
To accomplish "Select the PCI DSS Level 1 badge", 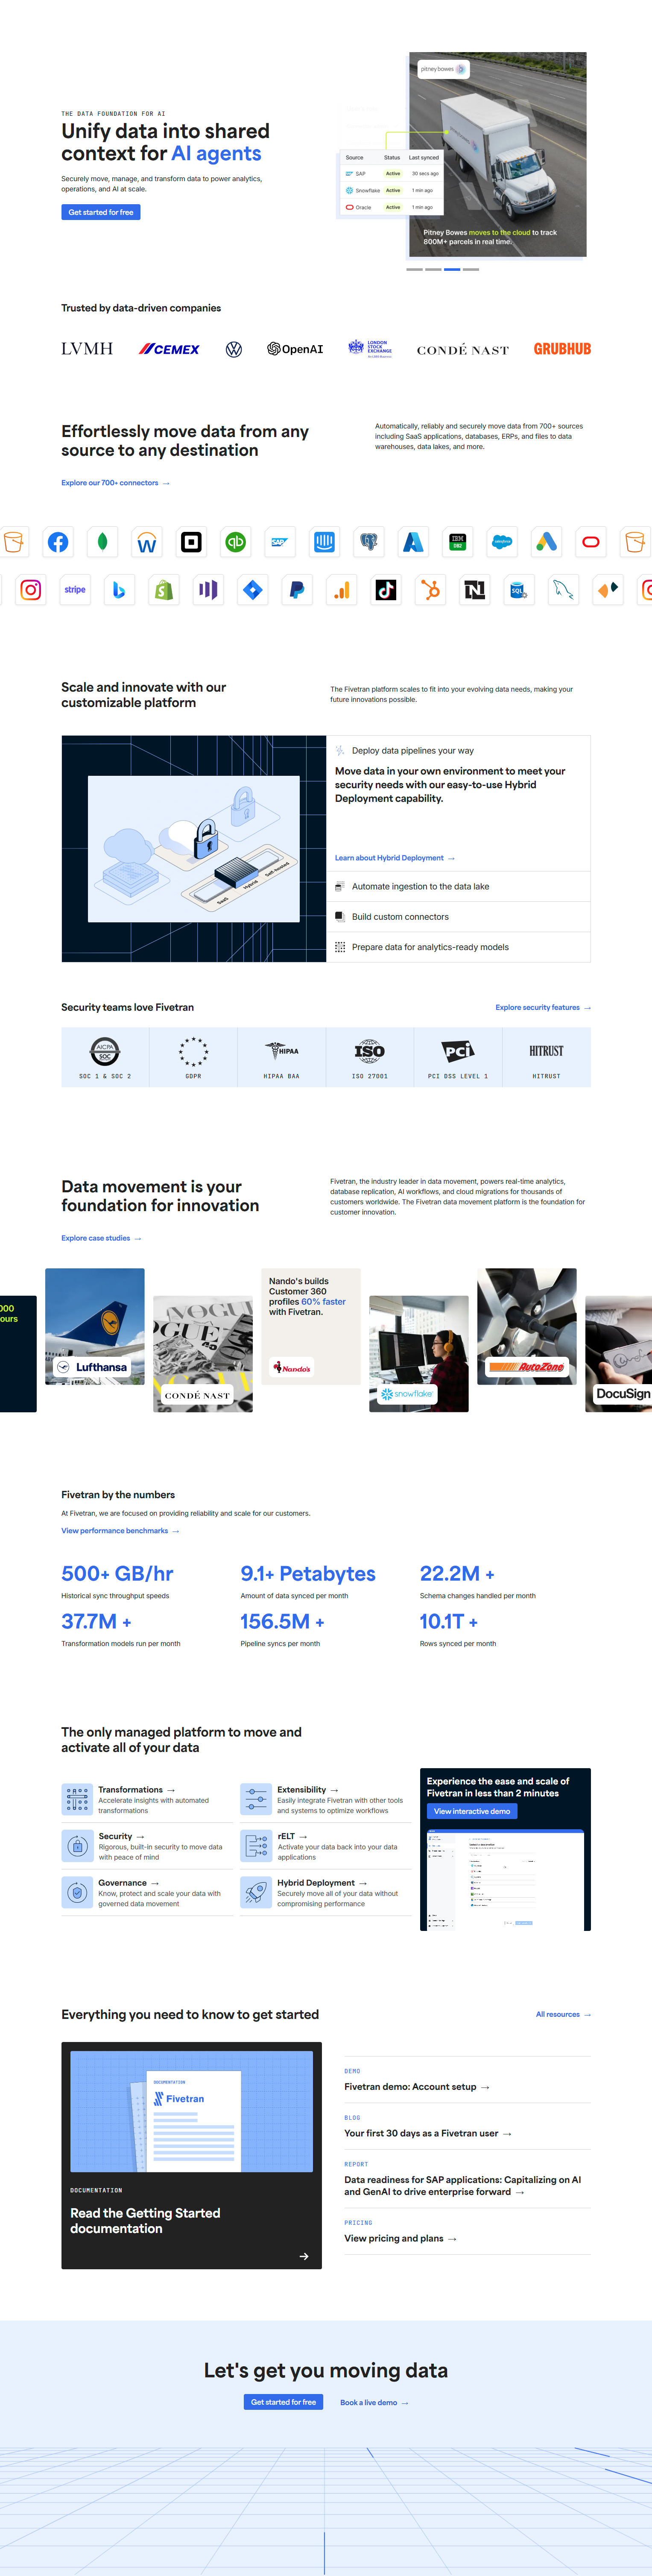I will click(x=458, y=1057).
